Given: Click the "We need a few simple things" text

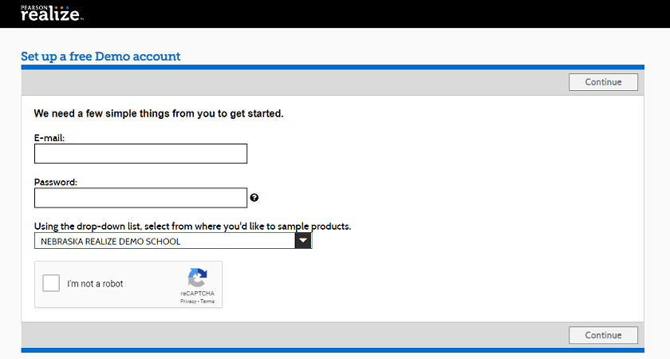Looking at the screenshot, I should click(159, 114).
